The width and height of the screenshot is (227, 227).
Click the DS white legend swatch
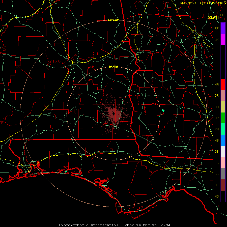pos(223,151)
